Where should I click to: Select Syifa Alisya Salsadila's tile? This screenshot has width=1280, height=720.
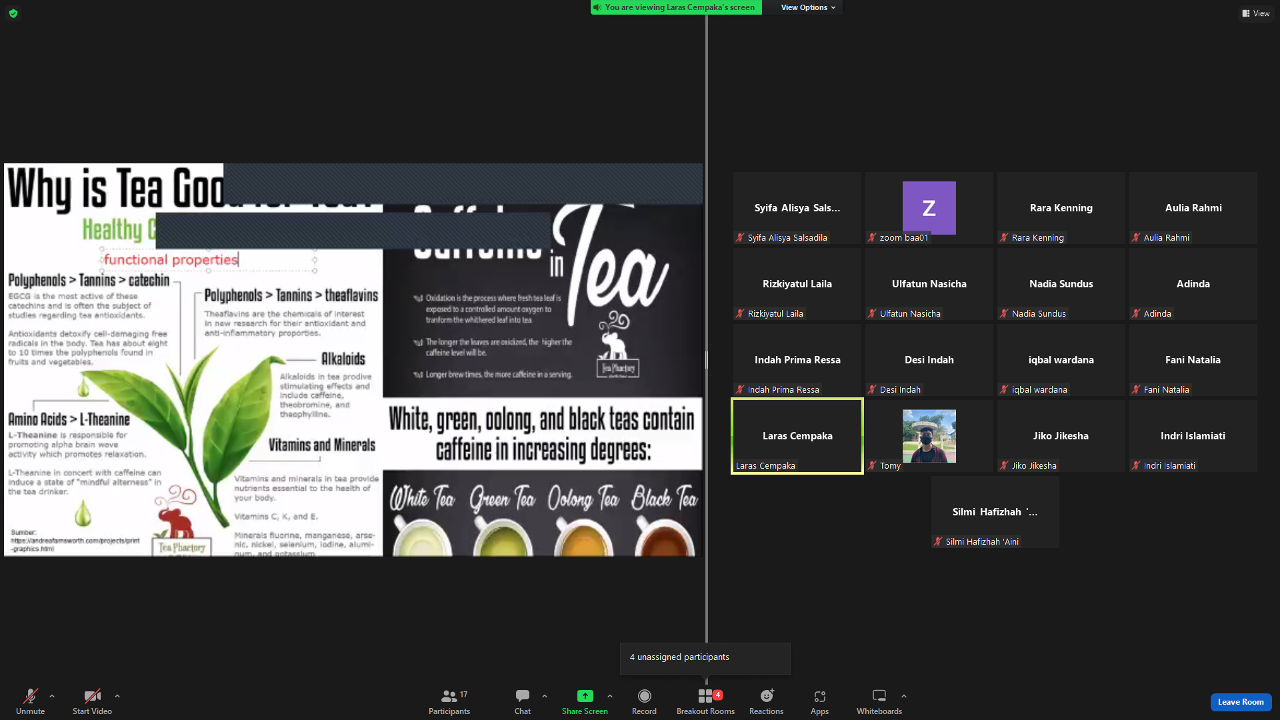coord(797,208)
